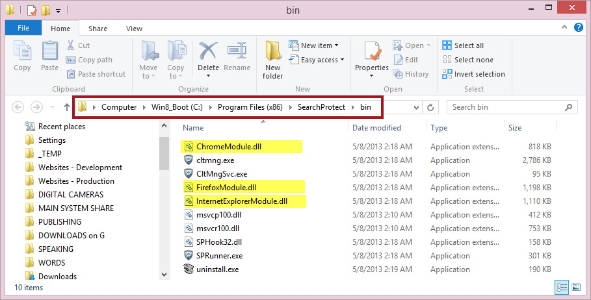The width and height of the screenshot is (591, 300).
Task: Click the Search bin field
Action: (x=512, y=107)
